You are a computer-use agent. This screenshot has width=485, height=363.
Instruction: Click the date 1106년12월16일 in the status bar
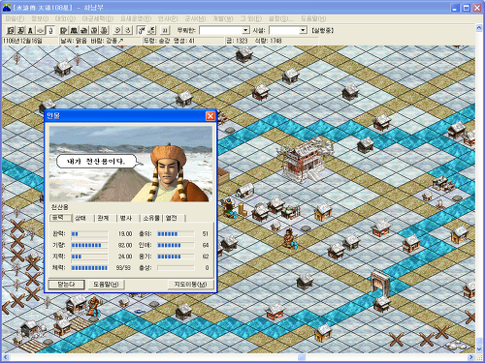[22, 41]
